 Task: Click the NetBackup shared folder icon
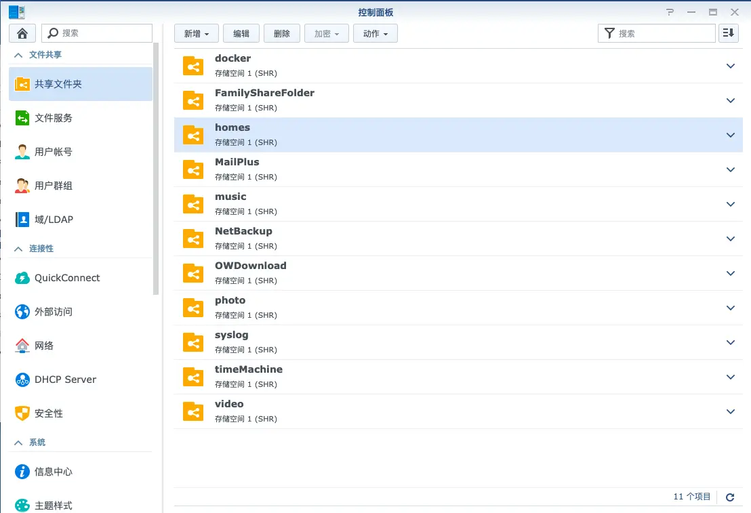point(193,239)
